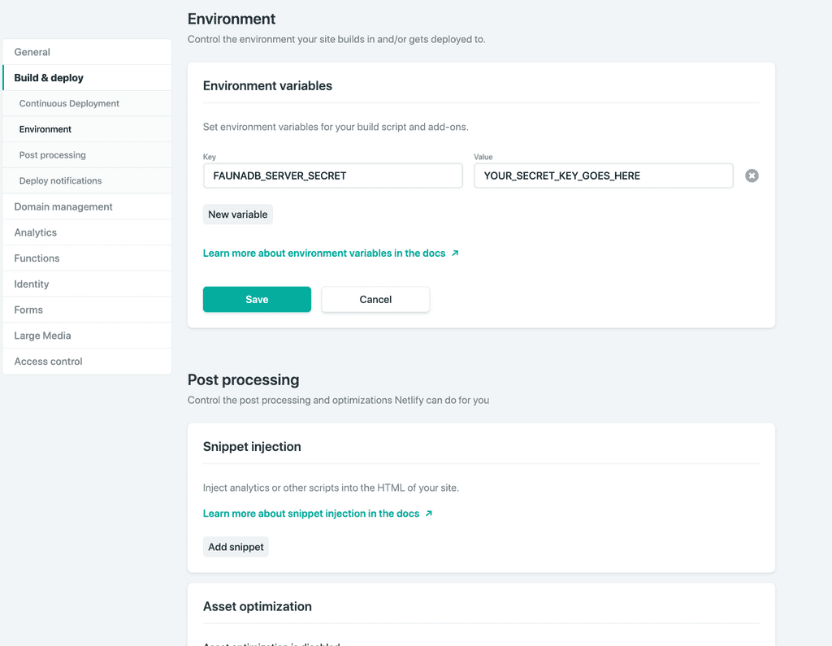Screen dimensions: 832x646
Task: Navigate to Continuous Deployment settings
Action: click(x=71, y=103)
